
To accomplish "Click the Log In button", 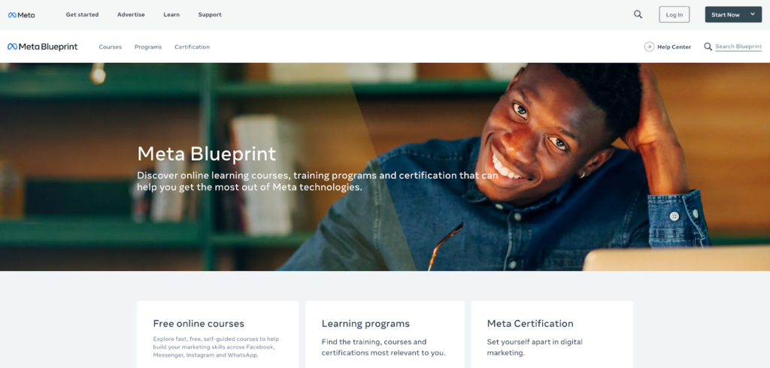I will (675, 14).
